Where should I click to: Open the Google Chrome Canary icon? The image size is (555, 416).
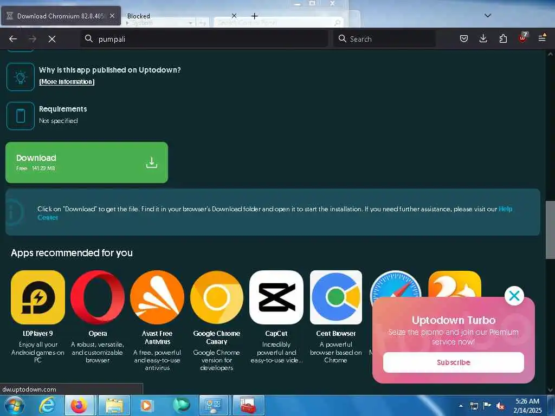(217, 297)
